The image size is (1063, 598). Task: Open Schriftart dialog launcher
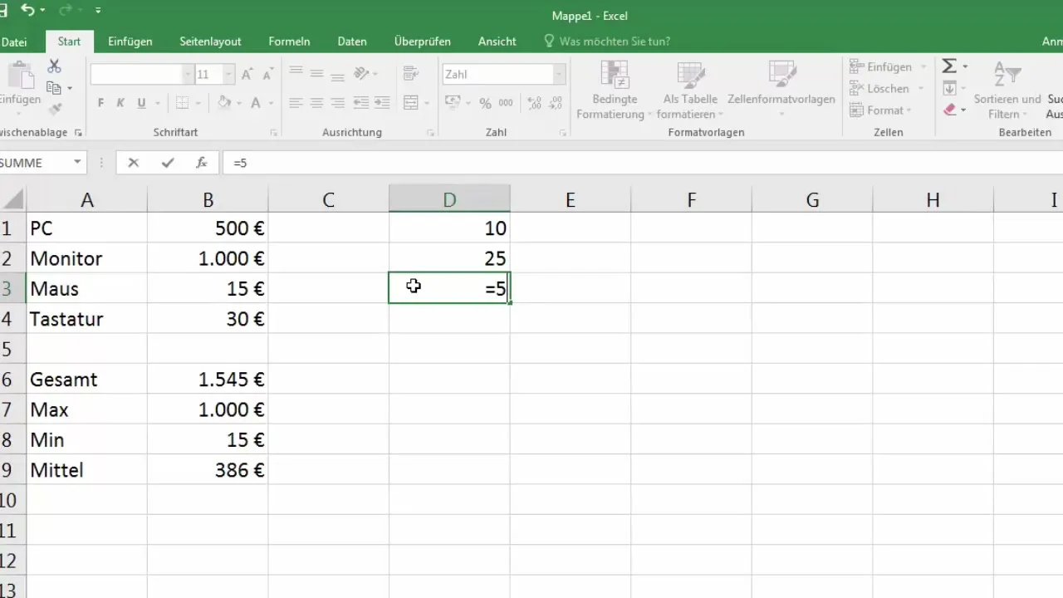[272, 133]
